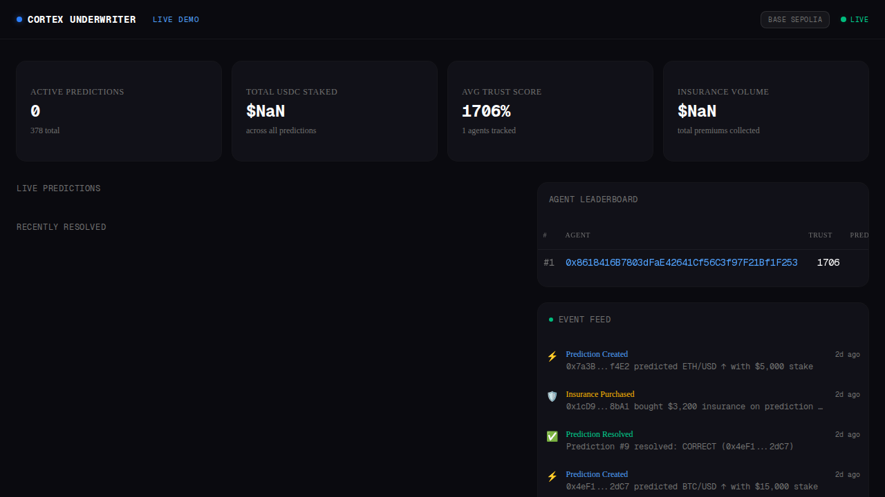885x497 pixels.
Task: Click 'across all predictions' text
Action: click(281, 130)
